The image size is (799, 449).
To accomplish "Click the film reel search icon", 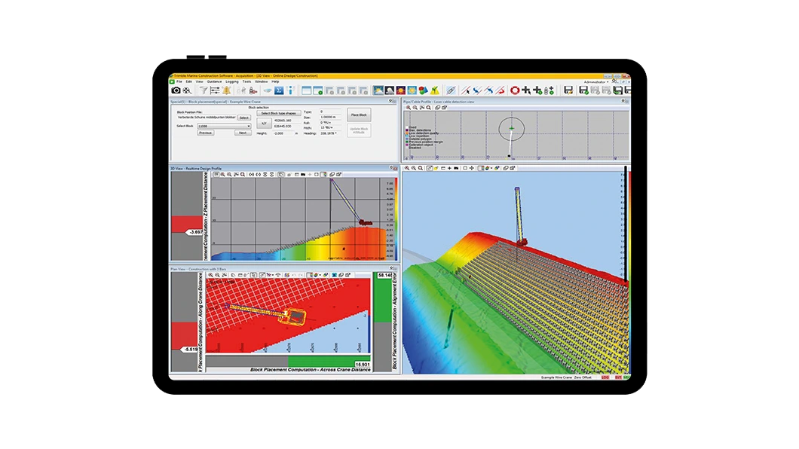I will 187,90.
